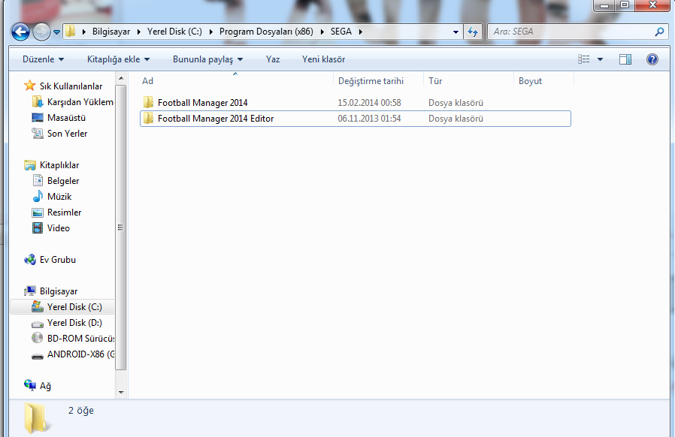
Task: Open Ağ network in navigation pane
Action: [x=45, y=386]
